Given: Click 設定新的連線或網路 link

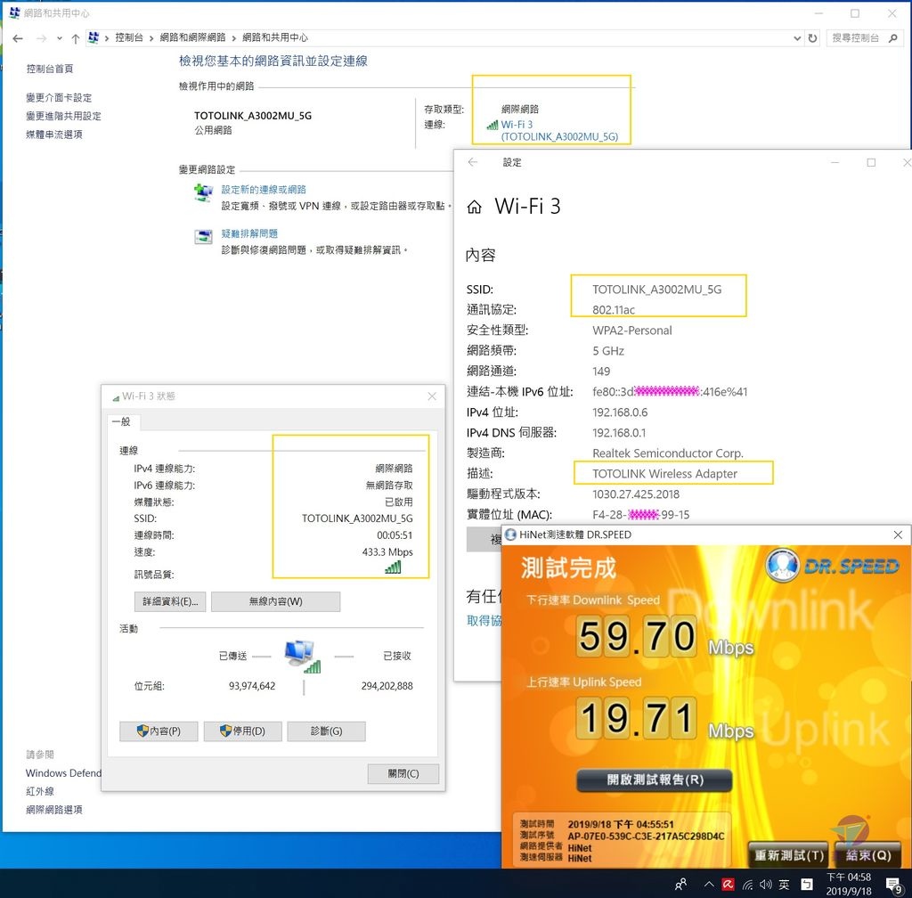Looking at the screenshot, I should click(264, 190).
